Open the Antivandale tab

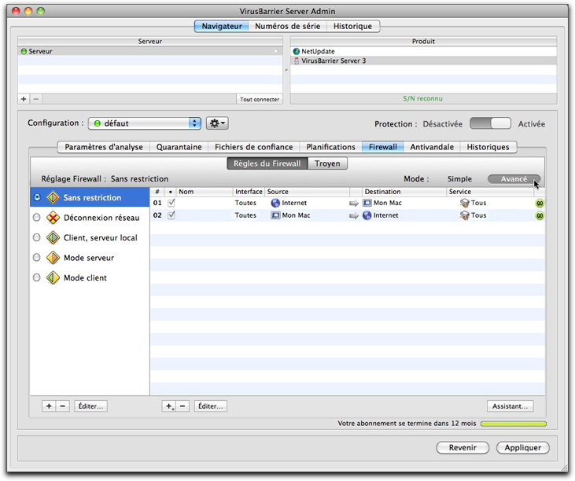coord(432,147)
